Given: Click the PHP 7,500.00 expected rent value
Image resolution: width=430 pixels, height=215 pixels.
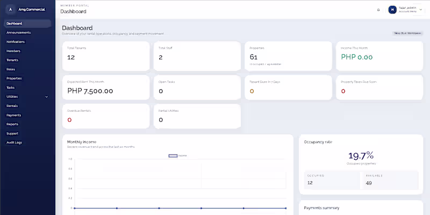Looking at the screenshot, I should (x=90, y=91).
